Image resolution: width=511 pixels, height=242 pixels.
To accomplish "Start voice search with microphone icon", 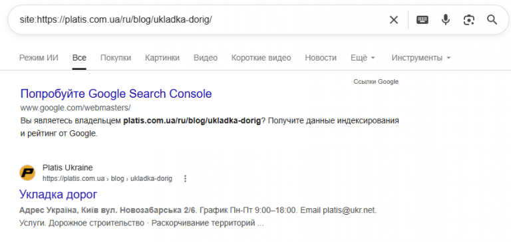I will point(446,20).
